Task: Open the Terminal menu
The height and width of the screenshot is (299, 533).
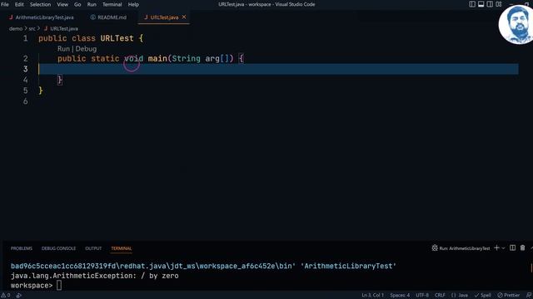Action: tap(112, 4)
